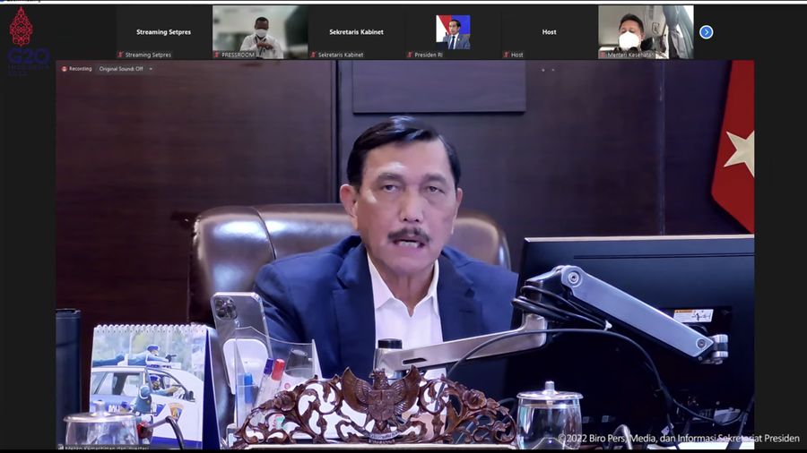Click the main speaker video area
Viewport: 807px width, 453px height.
pos(403,260)
